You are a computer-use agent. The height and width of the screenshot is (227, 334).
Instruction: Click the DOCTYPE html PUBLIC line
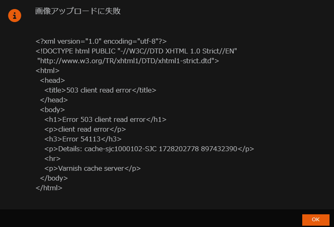point(136,51)
